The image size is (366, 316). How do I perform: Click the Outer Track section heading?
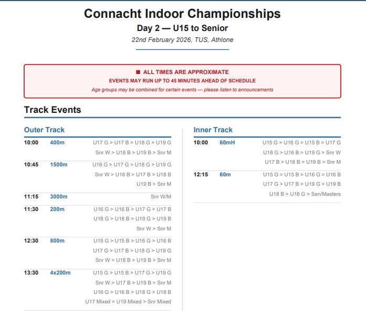coord(44,130)
